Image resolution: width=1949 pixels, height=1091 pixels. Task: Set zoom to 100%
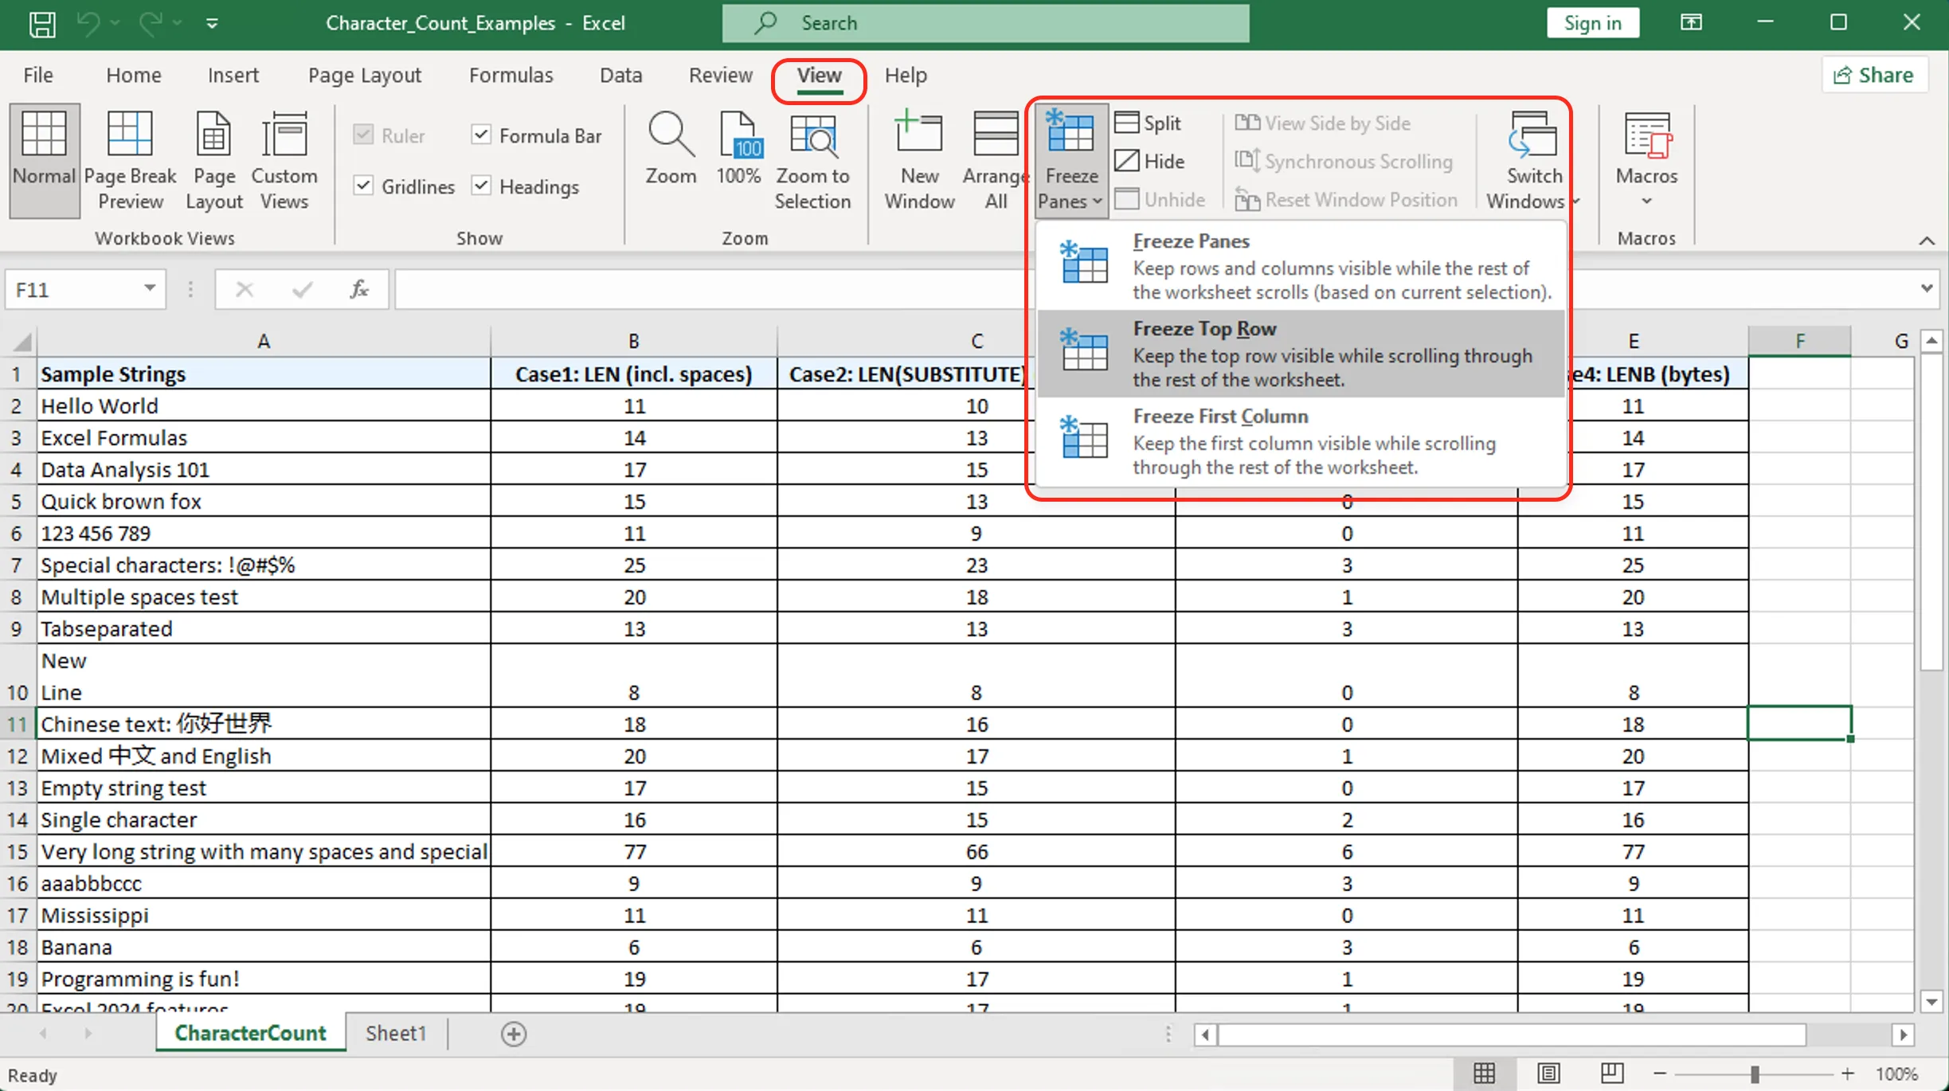738,159
